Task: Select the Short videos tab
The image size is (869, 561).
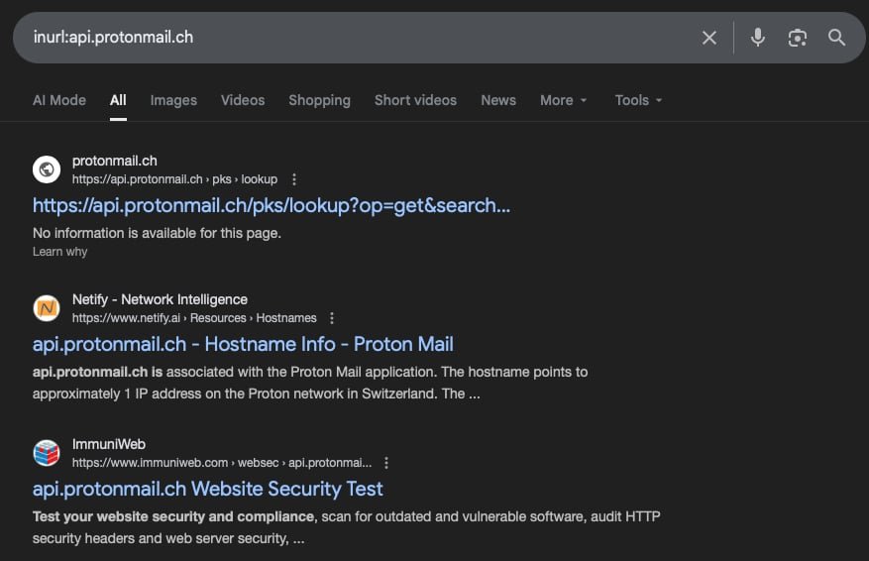Action: point(415,100)
